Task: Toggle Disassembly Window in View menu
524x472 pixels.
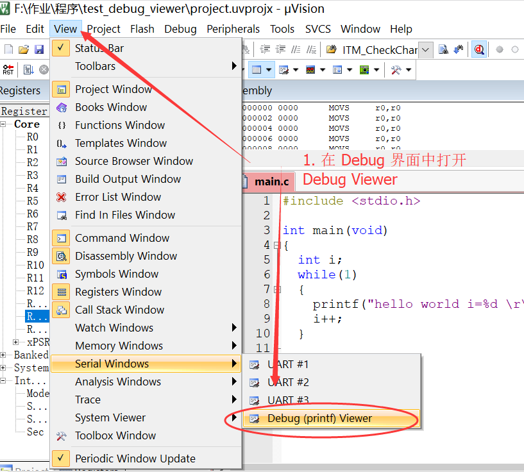Action: pyautogui.click(x=146, y=257)
